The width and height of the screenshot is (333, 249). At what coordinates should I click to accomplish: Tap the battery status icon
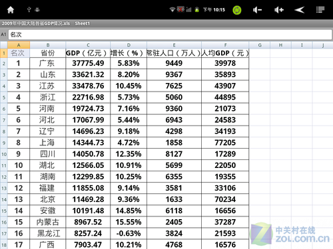tap(197, 9)
